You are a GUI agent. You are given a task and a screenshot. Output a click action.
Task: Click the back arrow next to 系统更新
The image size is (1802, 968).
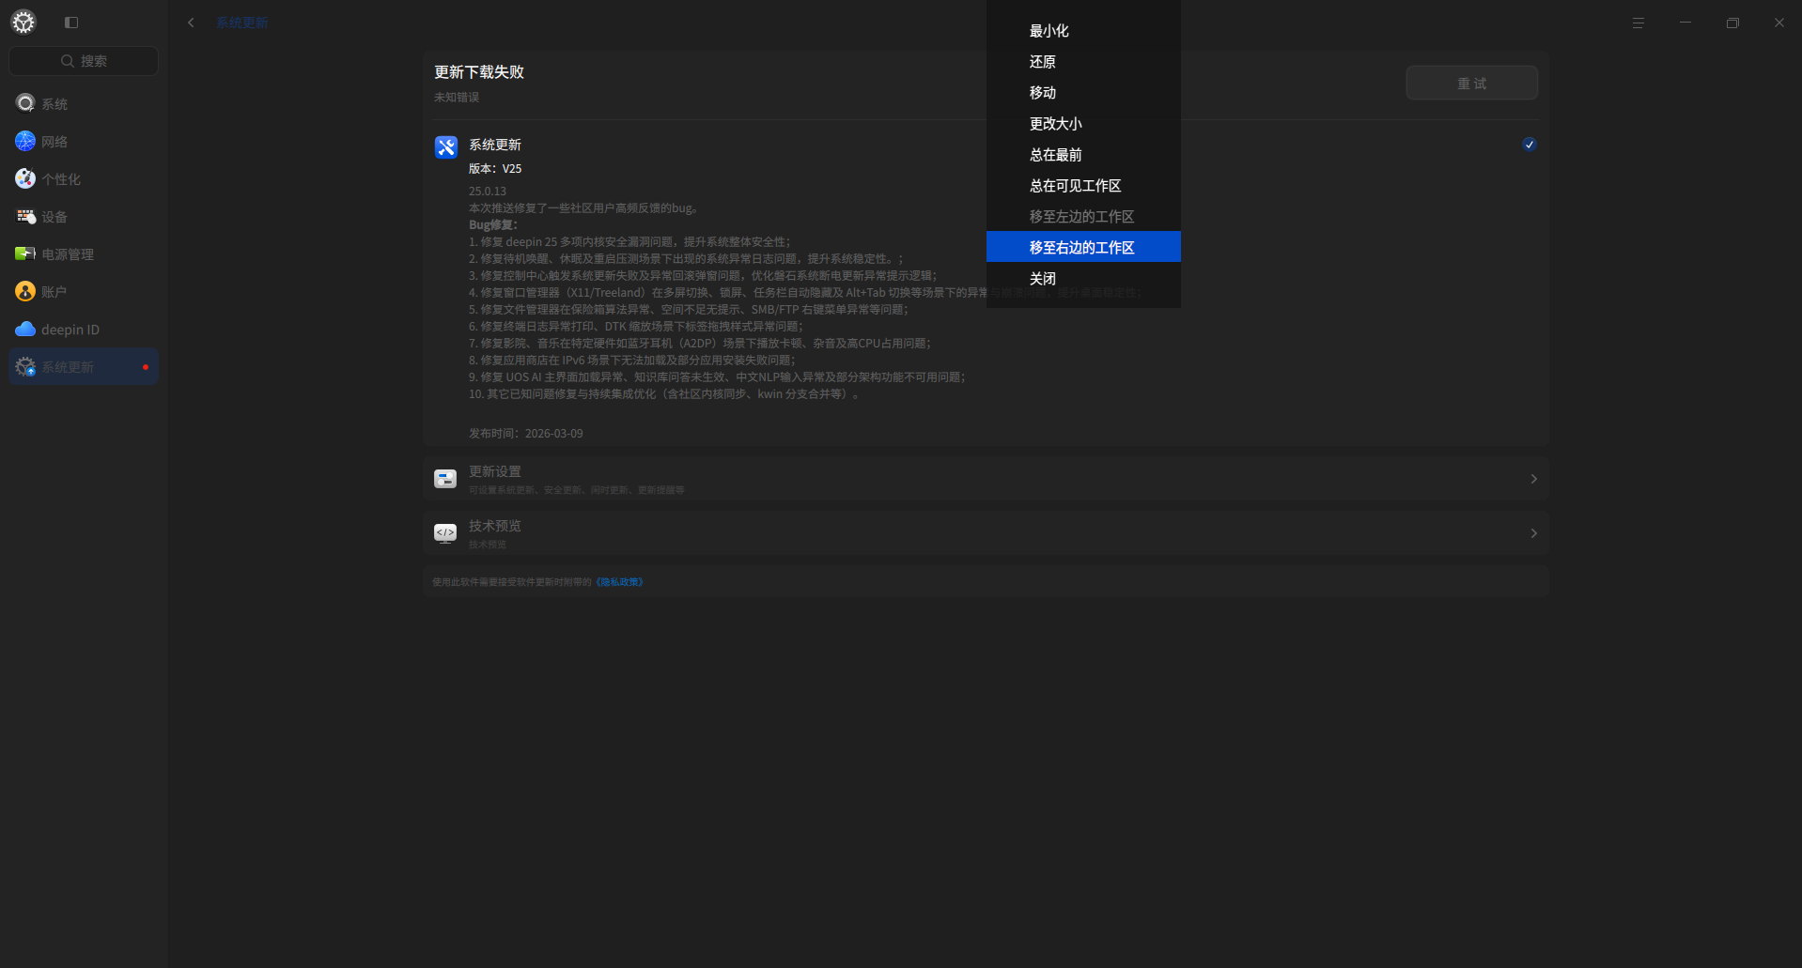coord(191,22)
